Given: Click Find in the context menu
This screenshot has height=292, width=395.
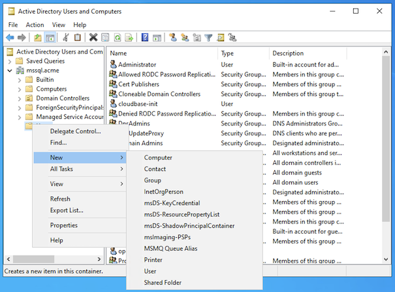Looking at the screenshot, I should pyautogui.click(x=80, y=142).
